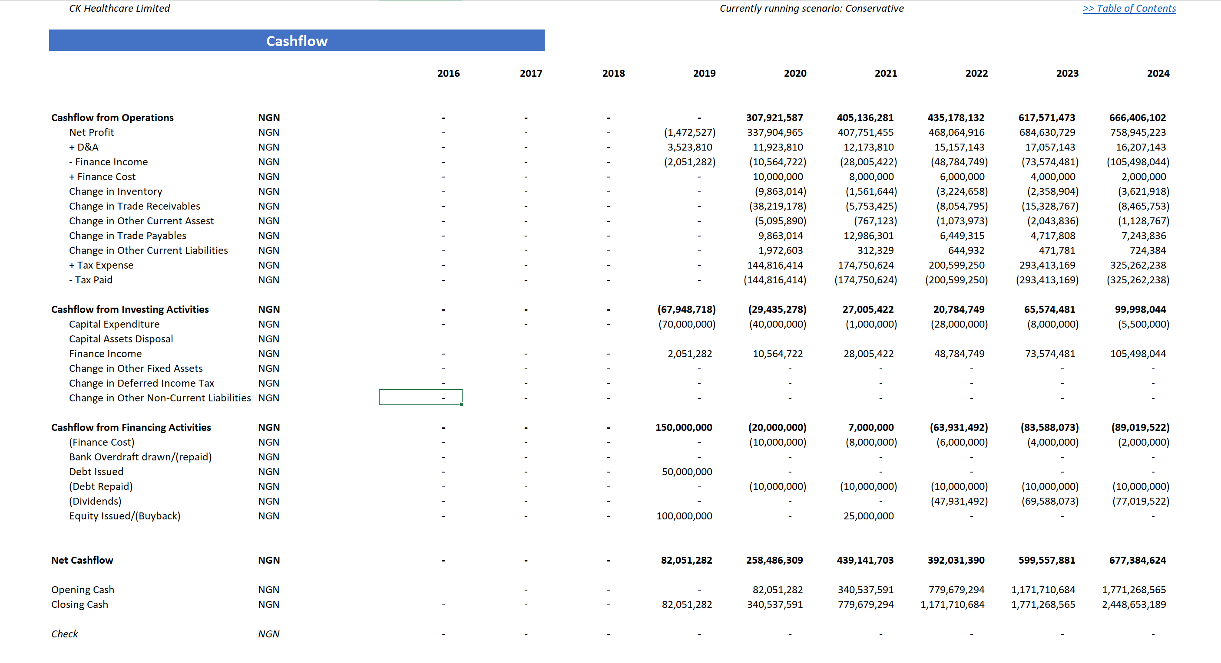1221x663 pixels.
Task: Click the Capital Assets Disposal label
Action: (x=121, y=338)
